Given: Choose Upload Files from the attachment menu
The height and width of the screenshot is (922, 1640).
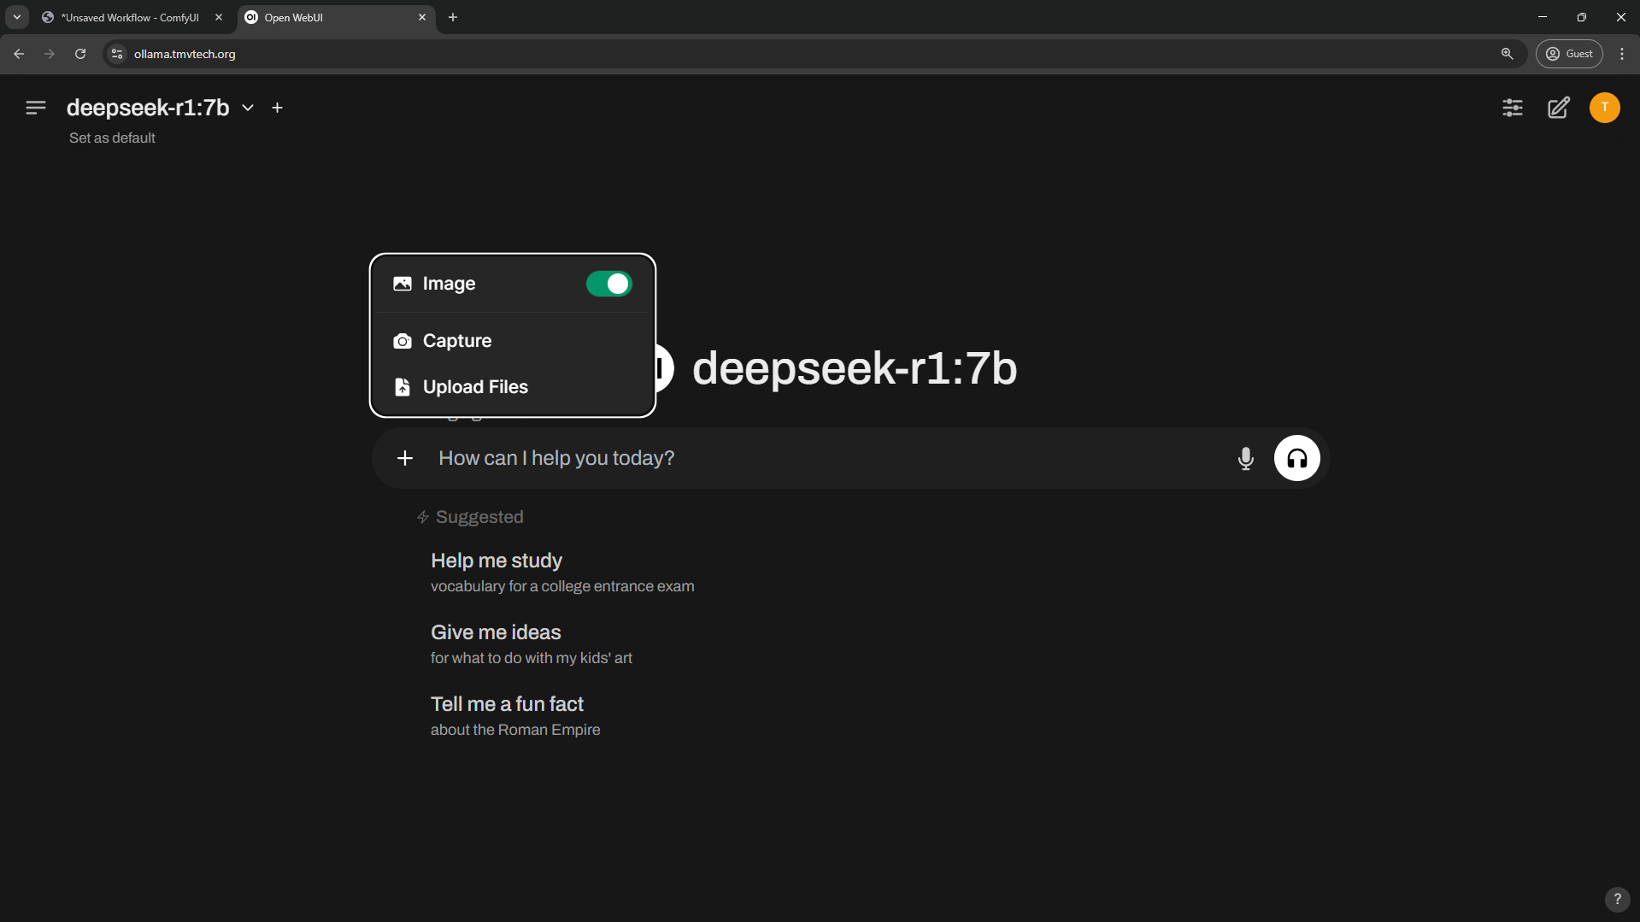Looking at the screenshot, I should (476, 386).
